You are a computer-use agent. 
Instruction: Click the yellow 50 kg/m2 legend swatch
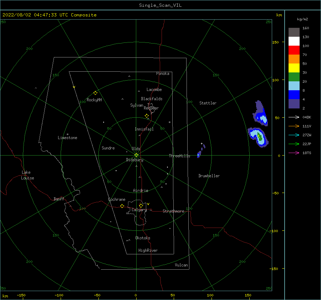[x=294, y=68]
